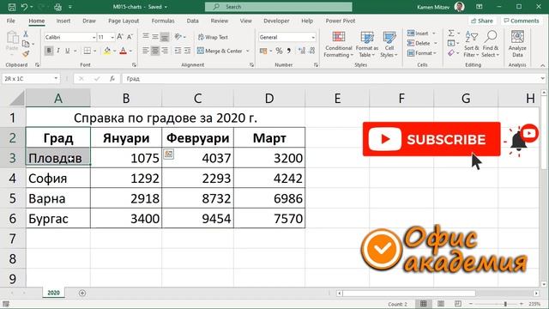Image resolution: width=549 pixels, height=309 pixels.
Task: Click Sort & Filter icon
Action: point(471,45)
